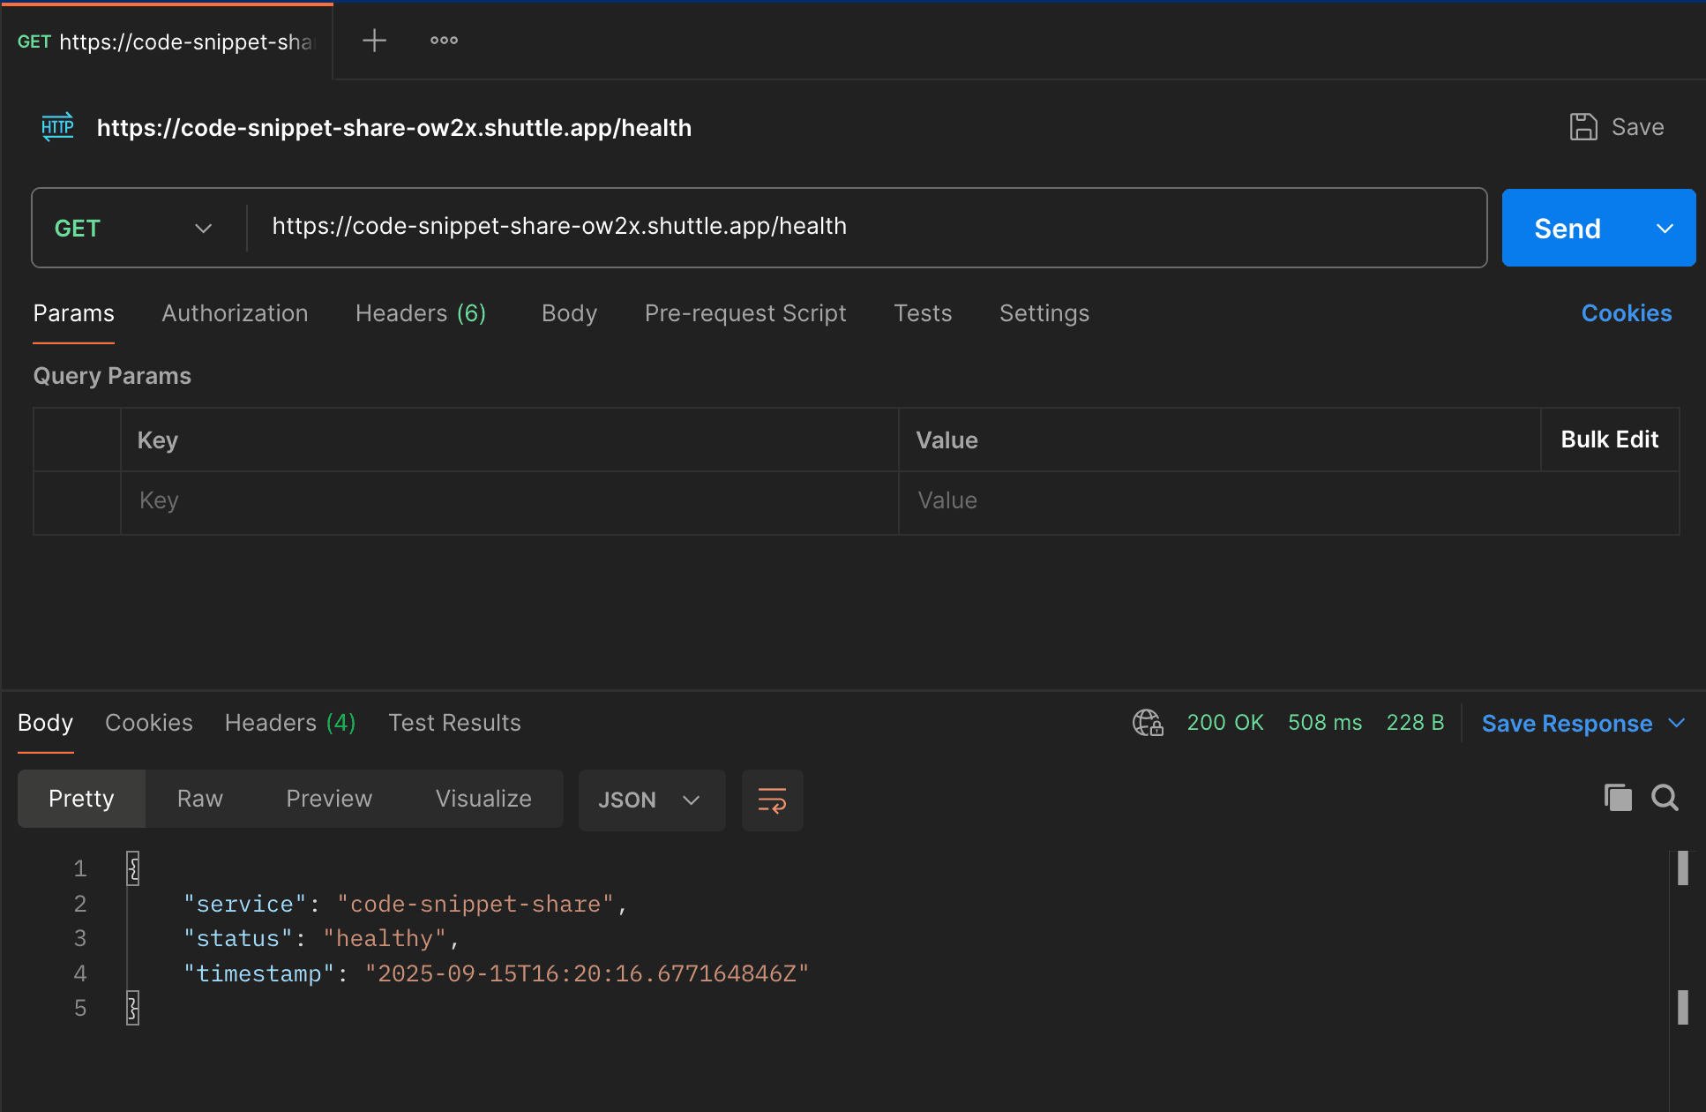Switch response view to Preview
The image size is (1706, 1112).
328,798
